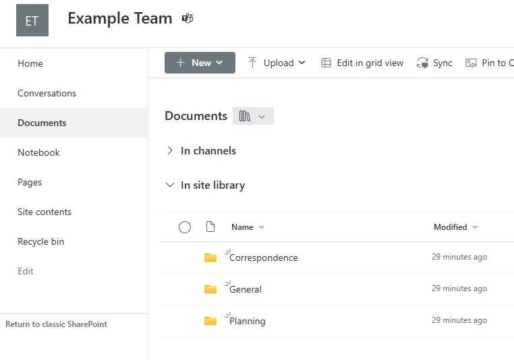514x360 pixels.
Task: Click the Edit in grid view label
Action: (370, 63)
